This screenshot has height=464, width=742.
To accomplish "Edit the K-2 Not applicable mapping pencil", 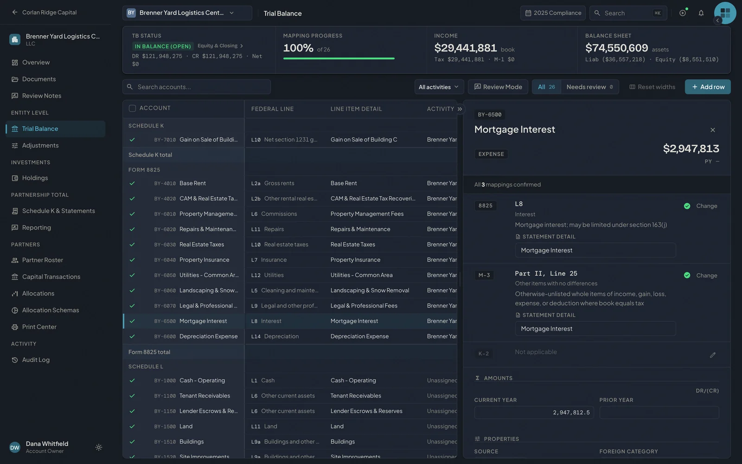I will [x=713, y=355].
